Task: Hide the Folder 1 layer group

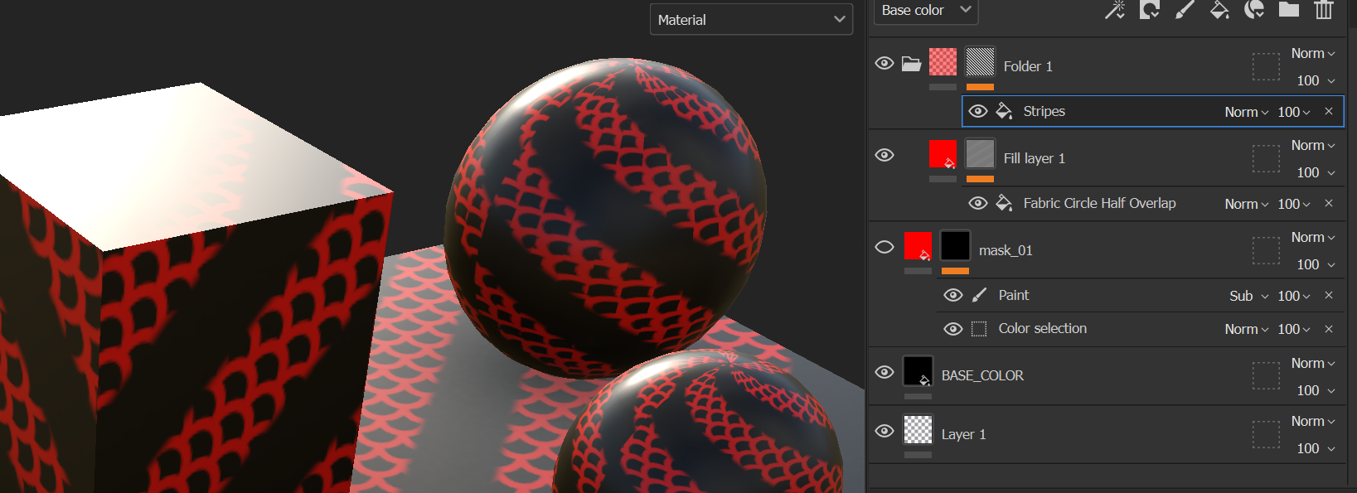Action: [x=884, y=63]
